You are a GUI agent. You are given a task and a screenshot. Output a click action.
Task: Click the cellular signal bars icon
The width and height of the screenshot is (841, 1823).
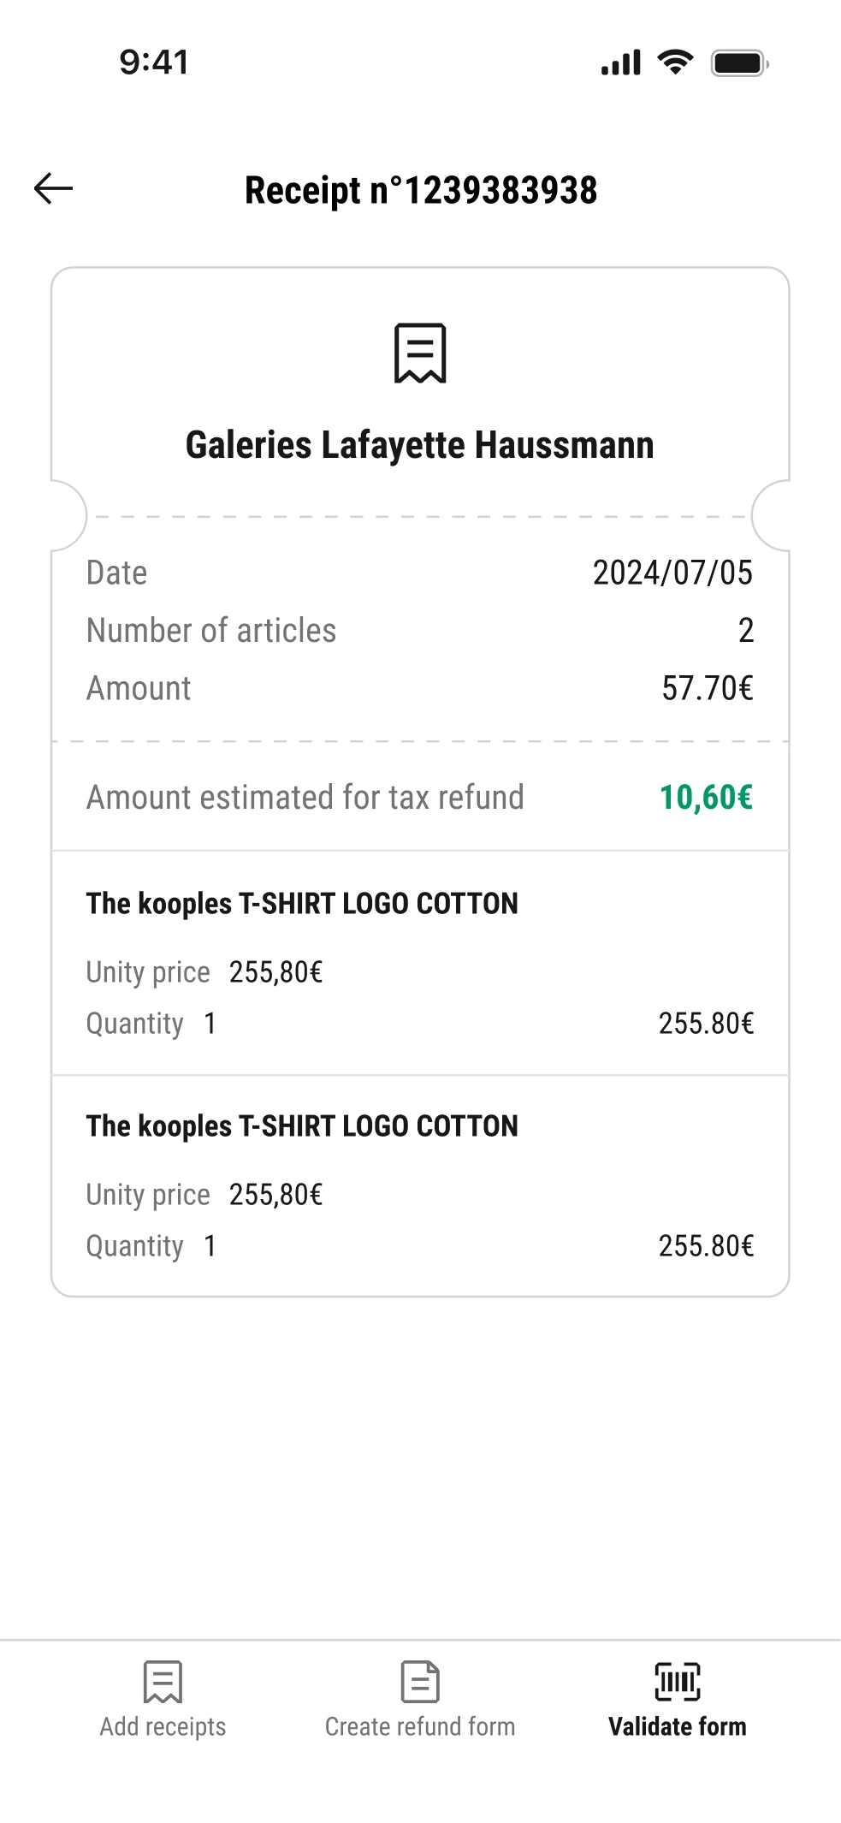point(621,63)
